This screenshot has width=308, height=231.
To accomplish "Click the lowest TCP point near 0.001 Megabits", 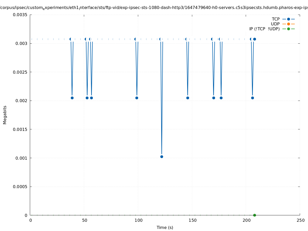I will pyautogui.click(x=162, y=157).
